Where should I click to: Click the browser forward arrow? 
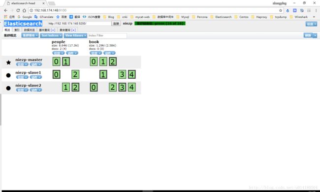12,10
